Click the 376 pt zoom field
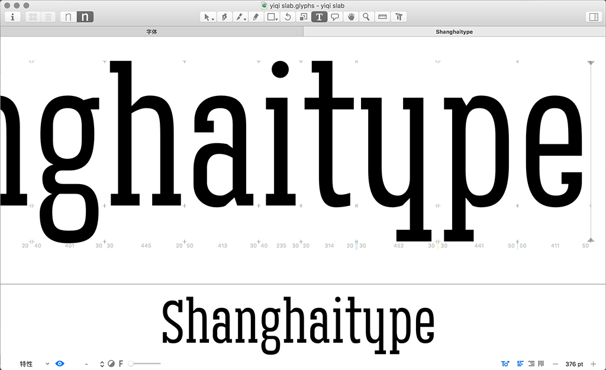This screenshot has width=606, height=370. click(574, 364)
